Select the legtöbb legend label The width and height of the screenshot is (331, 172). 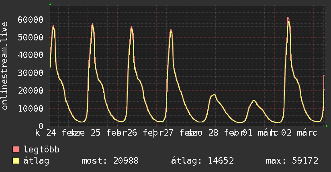(41, 150)
